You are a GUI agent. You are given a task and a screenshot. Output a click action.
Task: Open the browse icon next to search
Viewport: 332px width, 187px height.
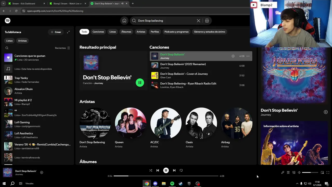click(207, 21)
